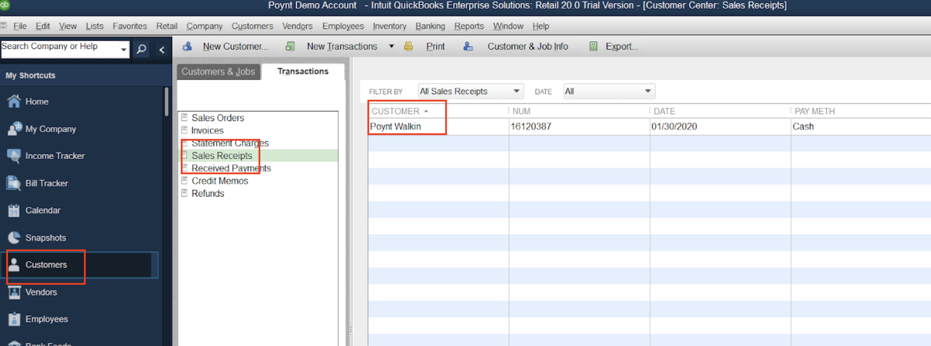
Task: Click the PAY METH column header
Action: pyautogui.click(x=861, y=111)
